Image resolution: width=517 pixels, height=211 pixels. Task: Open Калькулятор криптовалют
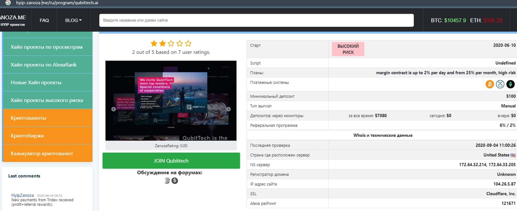(47, 153)
